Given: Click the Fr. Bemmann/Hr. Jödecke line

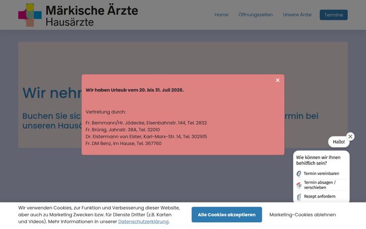Looking at the screenshot, I should click(x=146, y=123).
